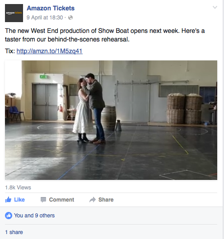
Task: Select the Share button label
Action: tap(106, 200)
